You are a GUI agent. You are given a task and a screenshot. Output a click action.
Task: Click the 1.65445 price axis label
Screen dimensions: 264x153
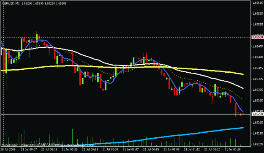(258, 57)
